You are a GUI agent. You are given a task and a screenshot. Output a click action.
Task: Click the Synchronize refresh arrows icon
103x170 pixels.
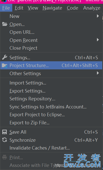pyautogui.click(x=5, y=140)
